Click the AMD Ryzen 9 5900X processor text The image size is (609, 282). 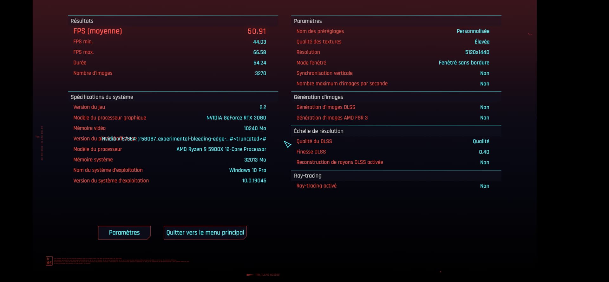(221, 149)
